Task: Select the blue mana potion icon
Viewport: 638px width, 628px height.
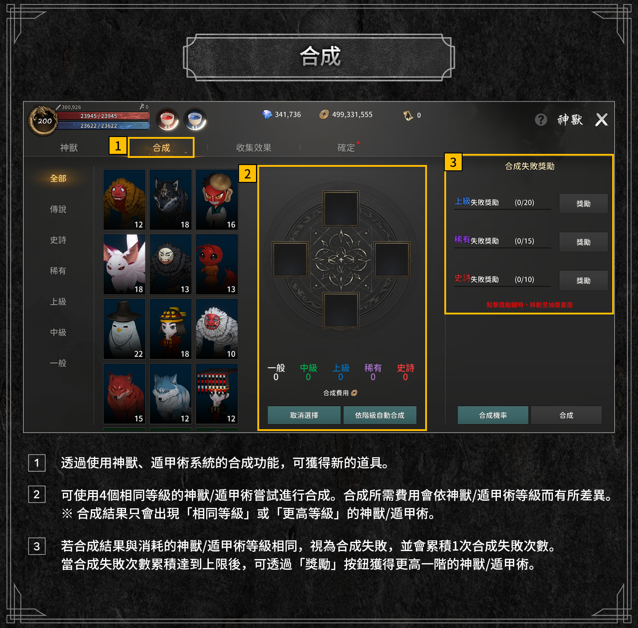Action: [195, 119]
